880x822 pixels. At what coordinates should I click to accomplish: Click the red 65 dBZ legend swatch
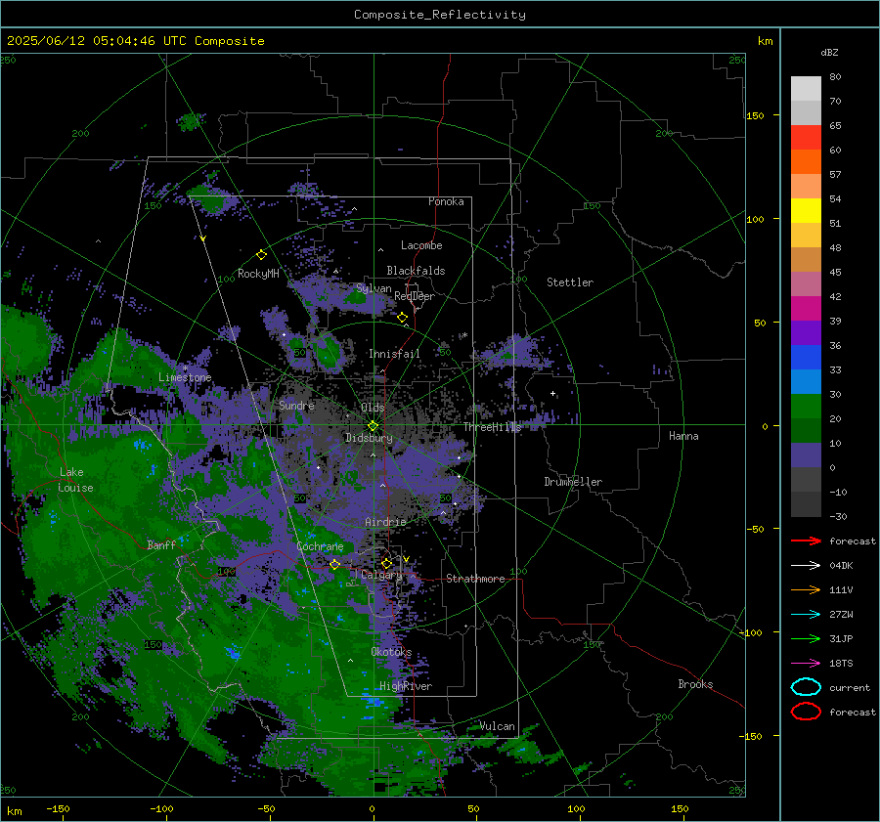(806, 138)
